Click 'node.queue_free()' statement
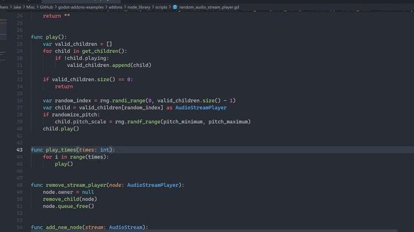The height and width of the screenshot is (232, 414). pyautogui.click(x=69, y=206)
